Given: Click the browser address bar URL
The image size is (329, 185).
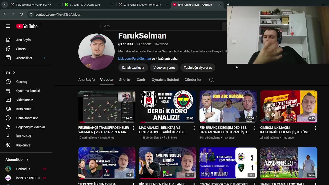Looking at the screenshot, I should pyautogui.click(x=58, y=14).
